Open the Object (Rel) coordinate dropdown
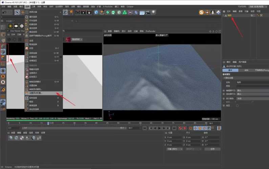Image resolution: width=269 pixels, height=169 pixels. pyautogui.click(x=175, y=149)
